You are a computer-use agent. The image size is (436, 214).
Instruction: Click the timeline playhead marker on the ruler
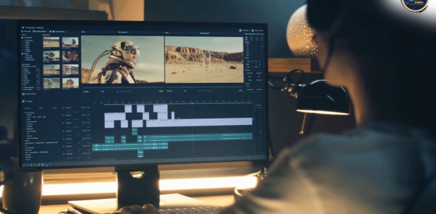point(192,102)
